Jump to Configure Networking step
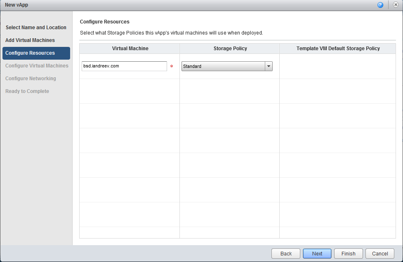This screenshot has width=403, height=262. pos(31,79)
